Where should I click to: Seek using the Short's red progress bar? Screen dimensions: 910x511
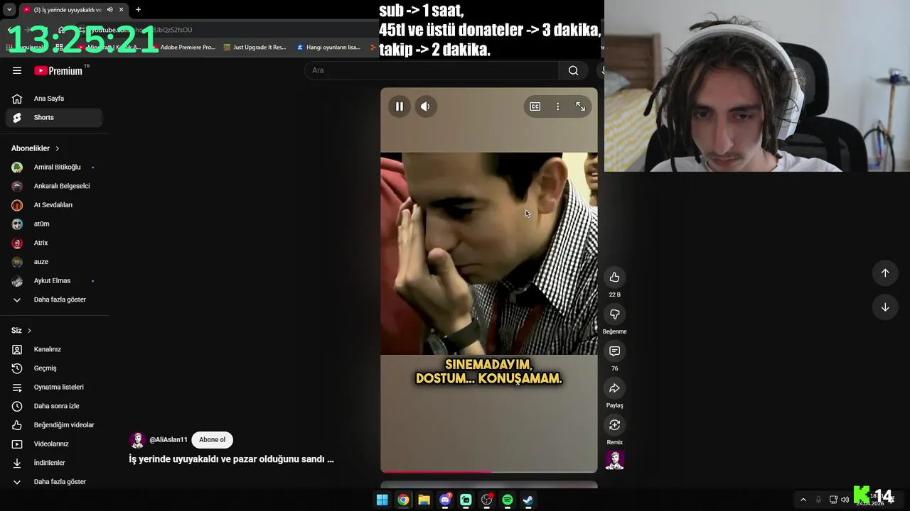(x=489, y=471)
